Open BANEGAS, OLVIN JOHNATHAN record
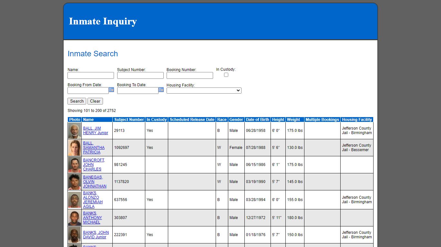Image resolution: width=441 pixels, height=247 pixels. [x=95, y=182]
